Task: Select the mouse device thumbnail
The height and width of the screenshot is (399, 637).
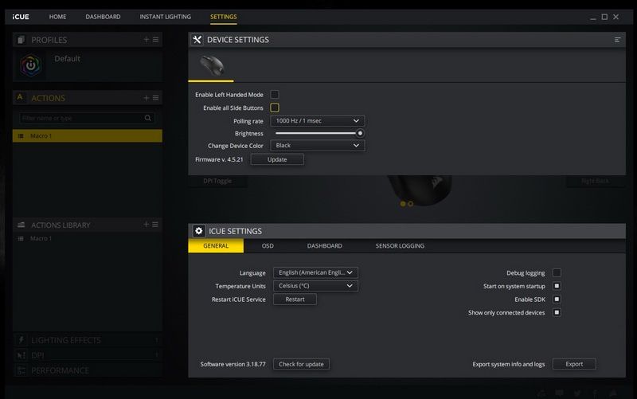Action: (211, 65)
